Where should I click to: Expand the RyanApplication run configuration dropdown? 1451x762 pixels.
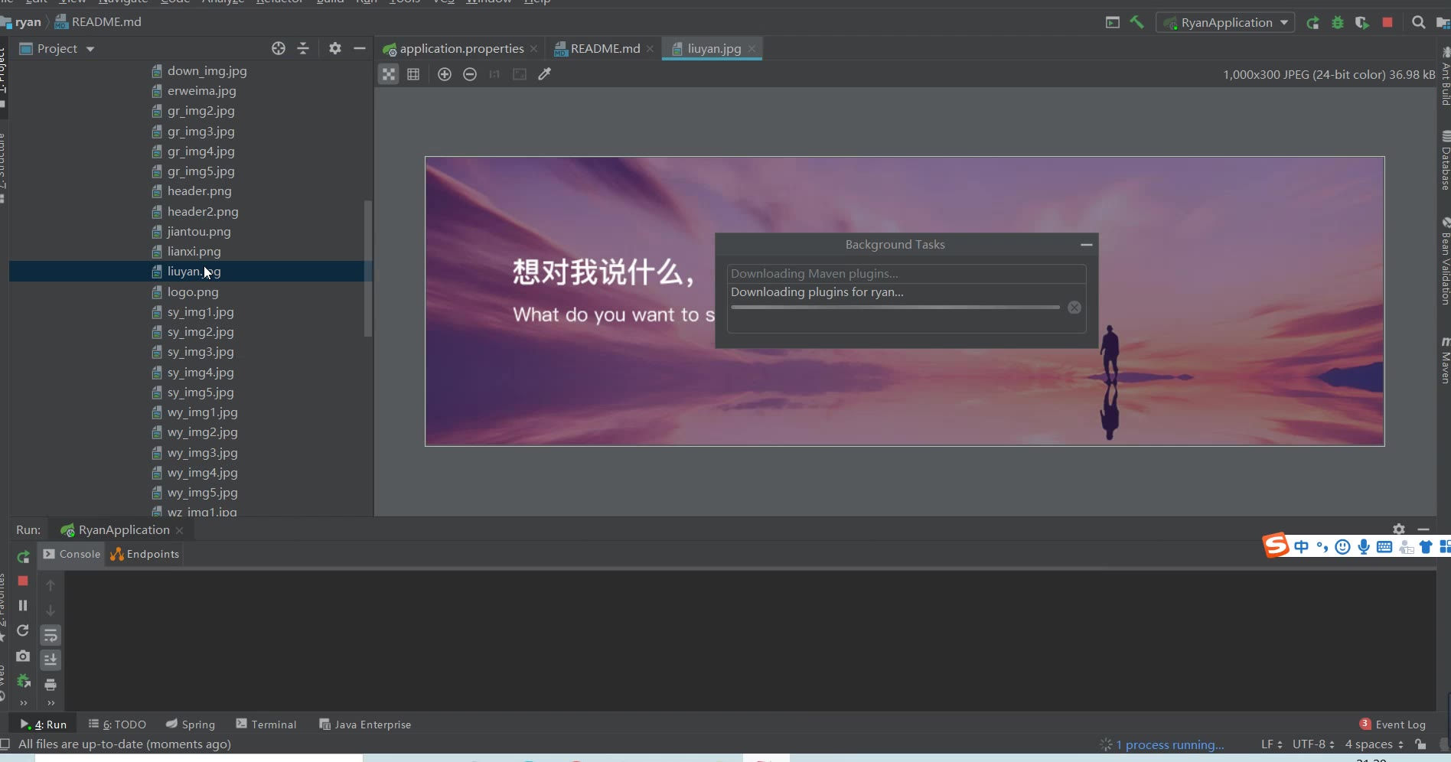1283,22
